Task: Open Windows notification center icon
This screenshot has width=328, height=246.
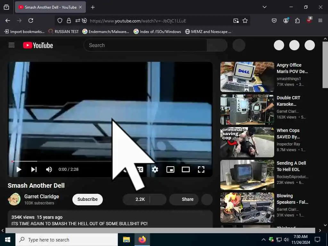Action: point(317,240)
